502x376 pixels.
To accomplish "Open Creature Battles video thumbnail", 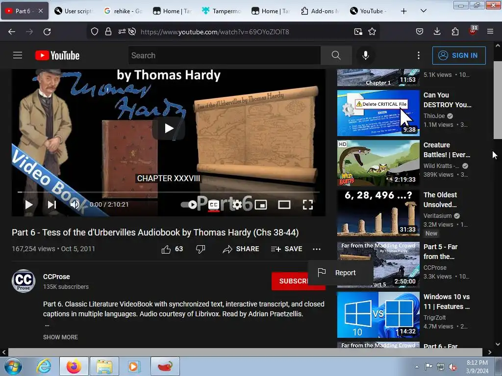I will click(378, 163).
